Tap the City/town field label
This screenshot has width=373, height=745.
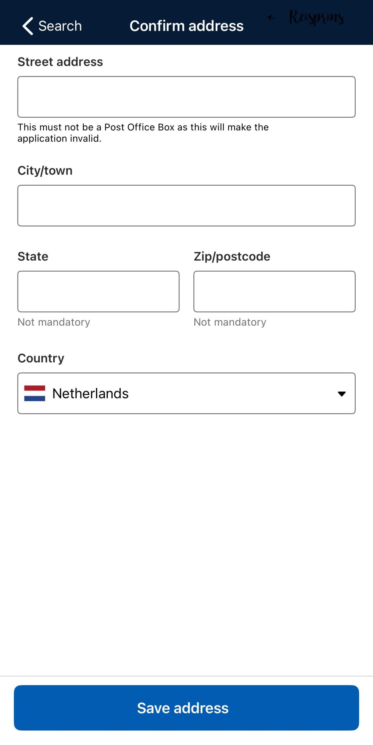tap(45, 171)
